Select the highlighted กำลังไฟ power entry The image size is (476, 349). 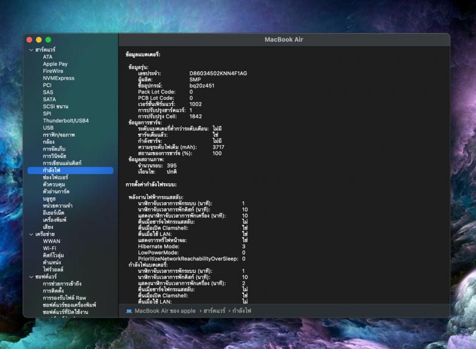pyautogui.click(x=70, y=171)
